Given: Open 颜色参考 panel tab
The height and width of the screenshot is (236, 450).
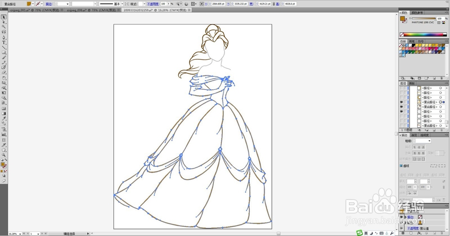Looking at the screenshot, I should pyautogui.click(x=417, y=13).
